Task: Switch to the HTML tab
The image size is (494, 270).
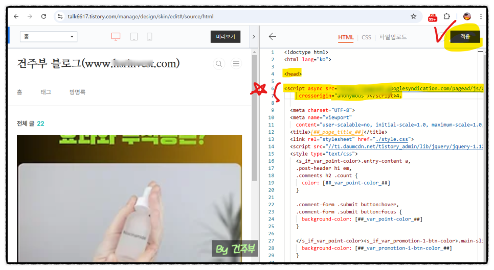Action: pos(346,37)
